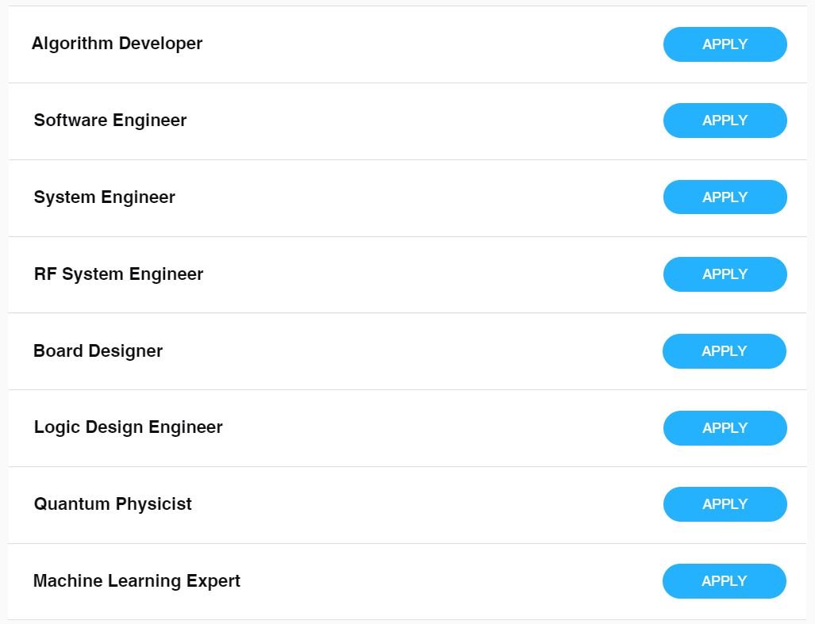Hit APPLY for Quantum Physicist
This screenshot has width=815, height=624.
point(725,504)
